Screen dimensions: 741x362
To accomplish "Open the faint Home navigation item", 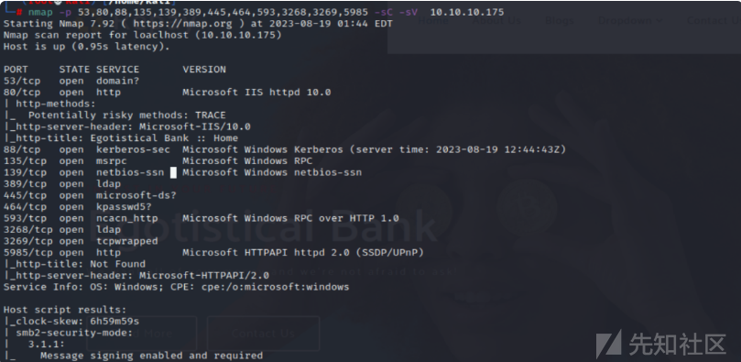I will click(x=433, y=21).
